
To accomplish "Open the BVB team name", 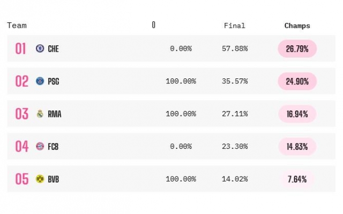I will click(54, 179).
